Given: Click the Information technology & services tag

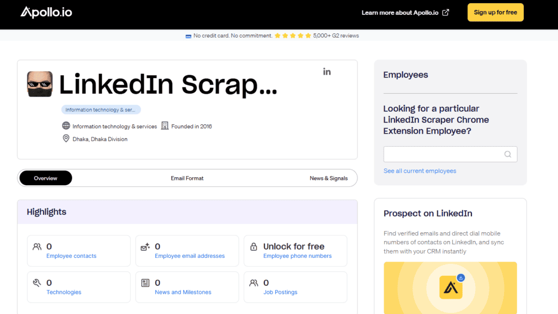Looking at the screenshot, I should (101, 110).
